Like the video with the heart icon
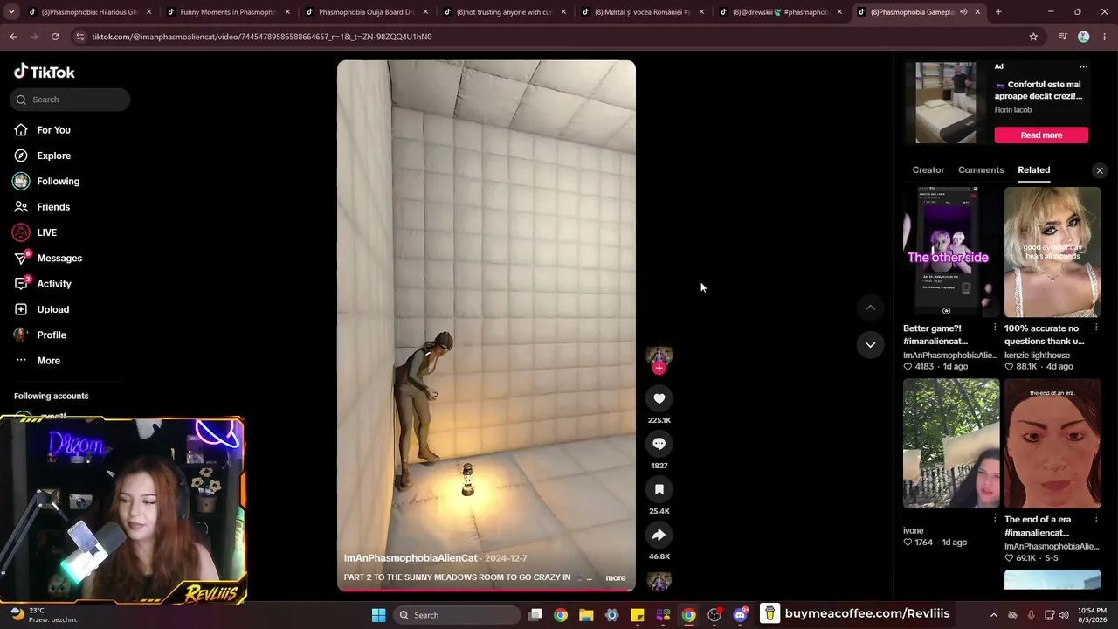Image resolution: width=1118 pixels, height=629 pixels. (x=659, y=398)
